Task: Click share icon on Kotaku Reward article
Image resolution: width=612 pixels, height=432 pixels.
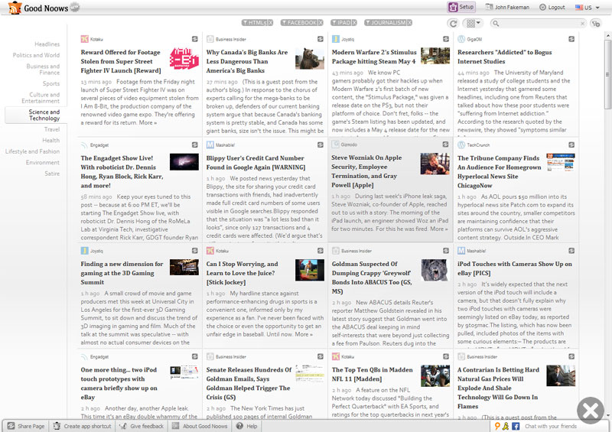Action: point(194,38)
